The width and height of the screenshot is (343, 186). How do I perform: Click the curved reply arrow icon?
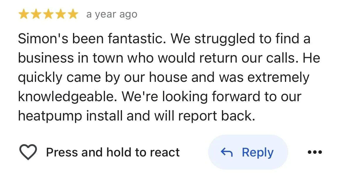point(227,152)
